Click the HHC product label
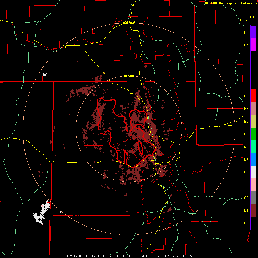Image resolution: width=258 pixels, height=258 pixels. [x=252, y=17]
